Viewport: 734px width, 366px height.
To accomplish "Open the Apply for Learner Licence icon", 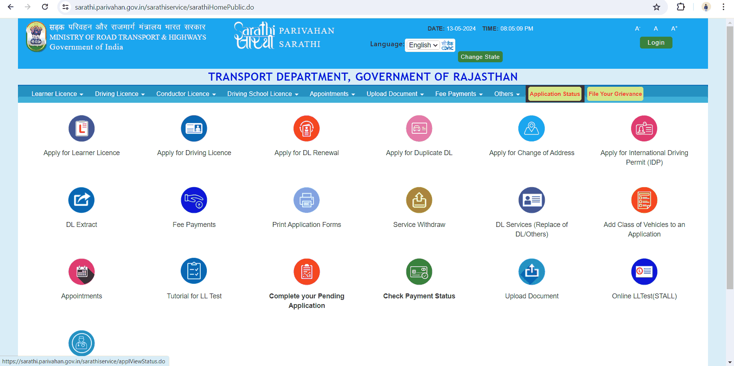I will click(81, 128).
